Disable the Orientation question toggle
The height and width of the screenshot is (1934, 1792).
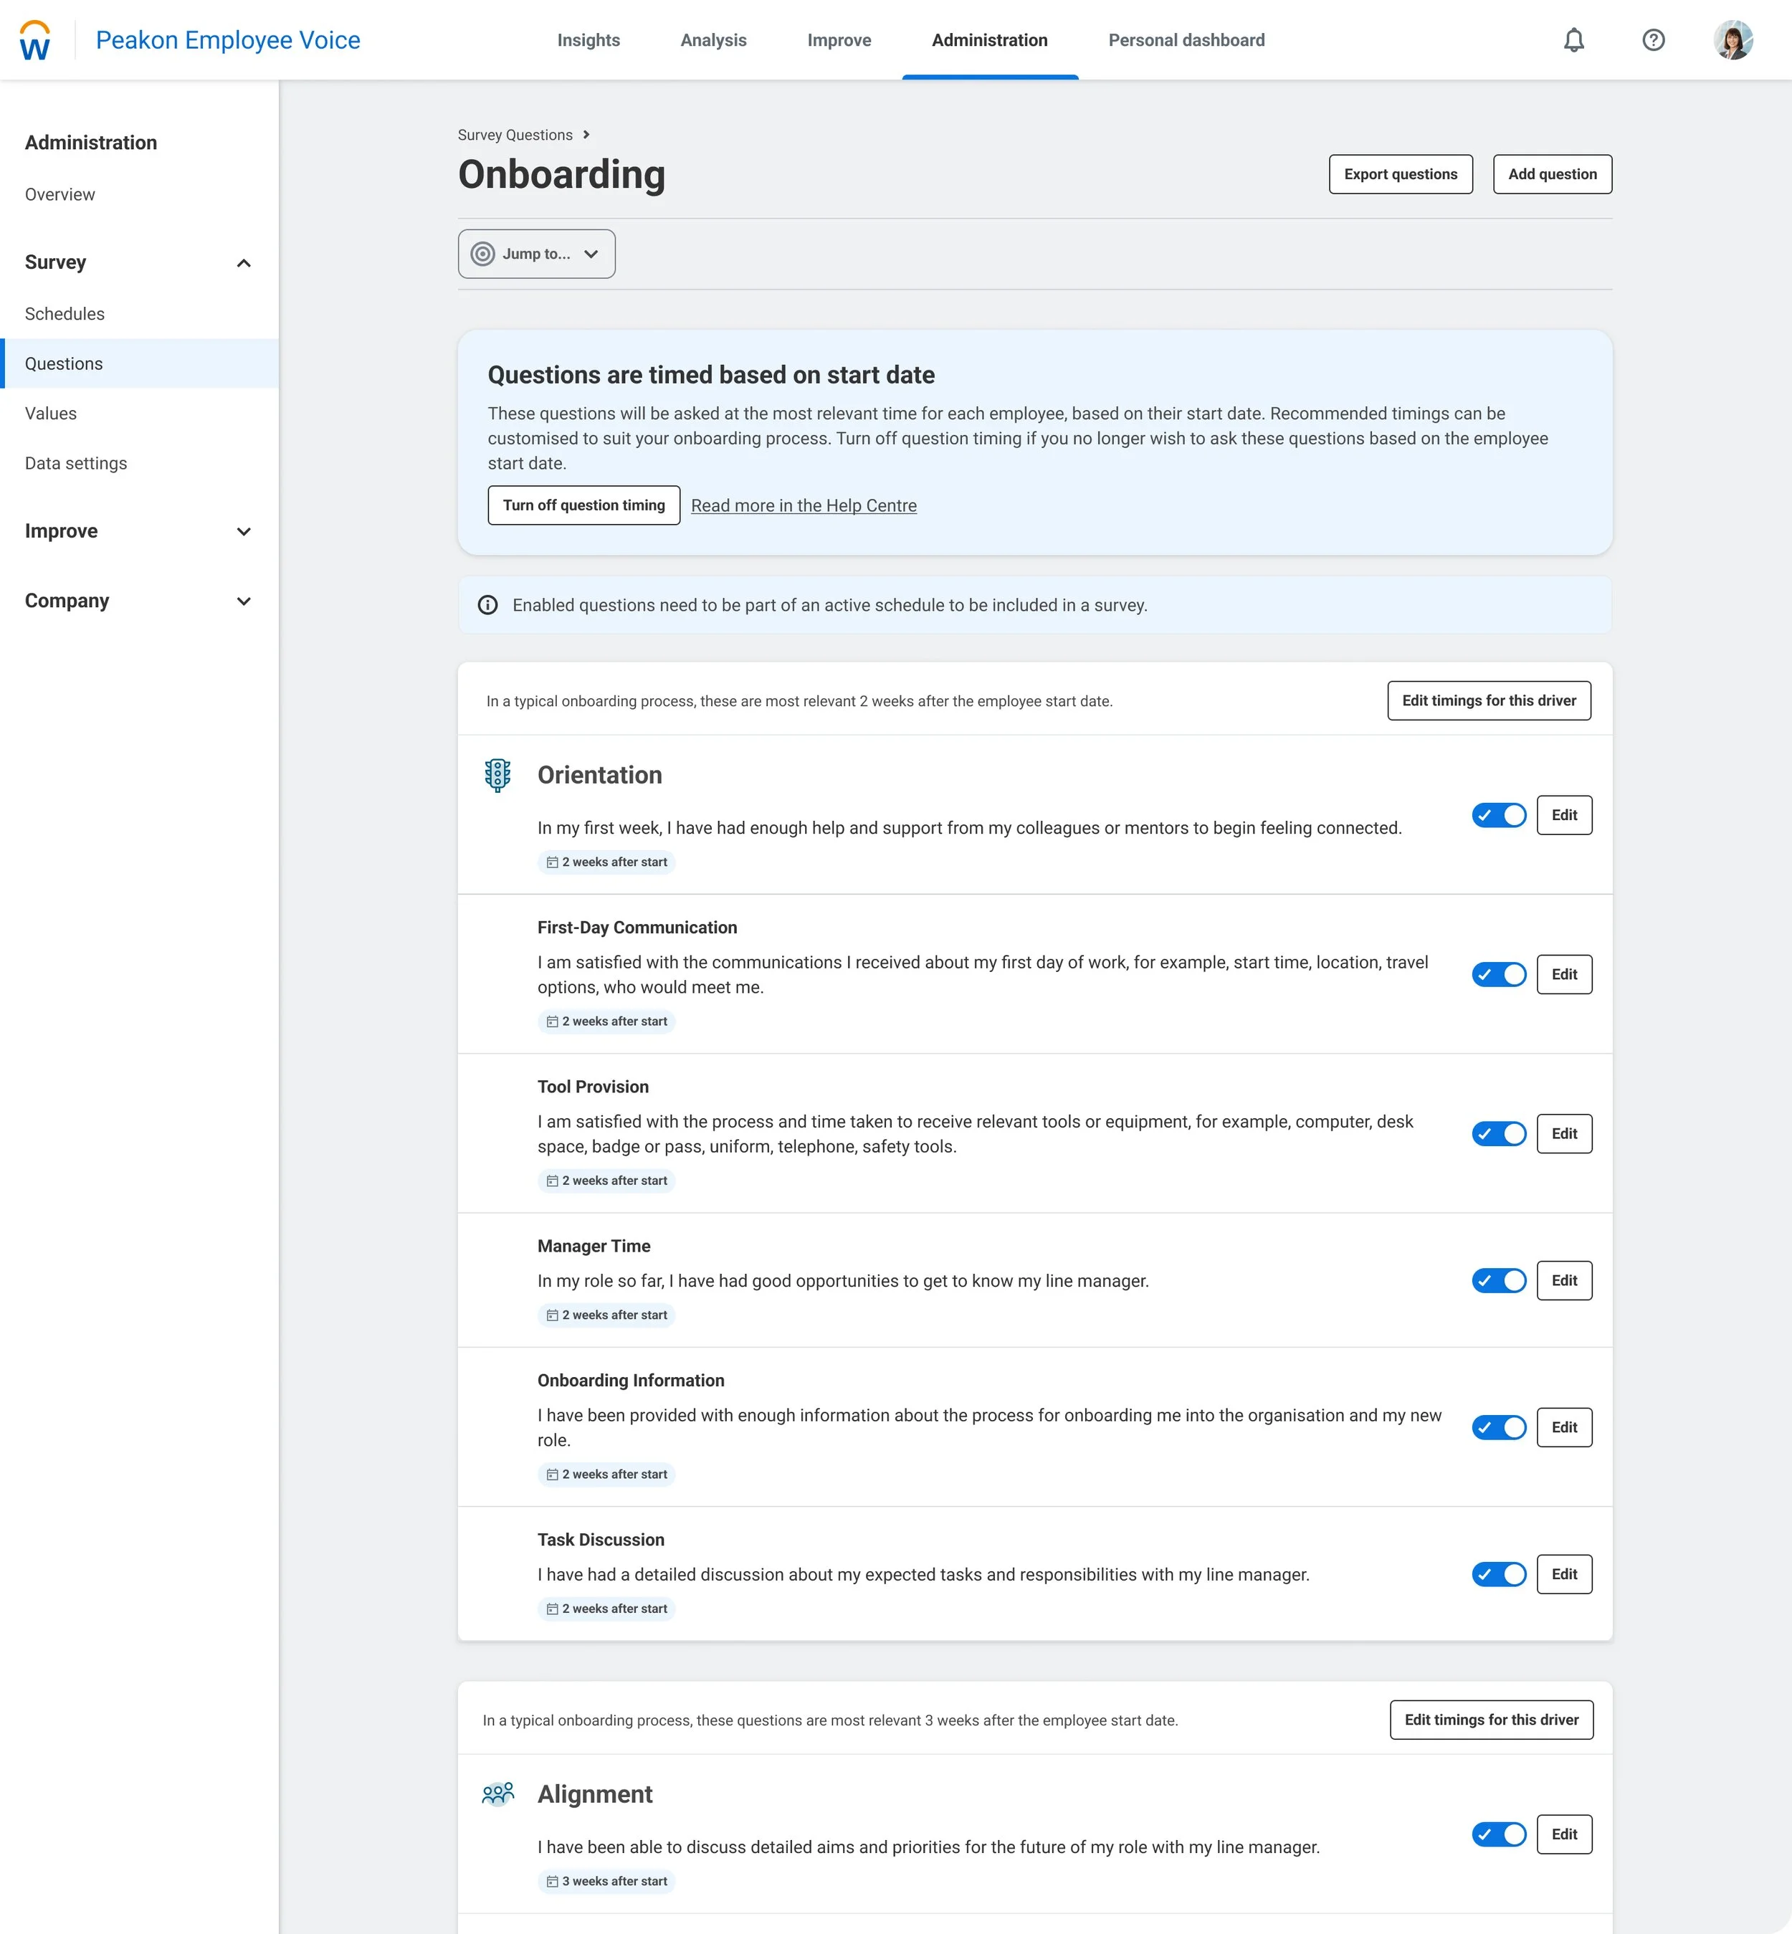(1498, 815)
